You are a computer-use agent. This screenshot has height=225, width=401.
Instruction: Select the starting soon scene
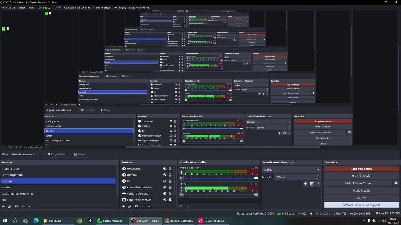(x=59, y=169)
